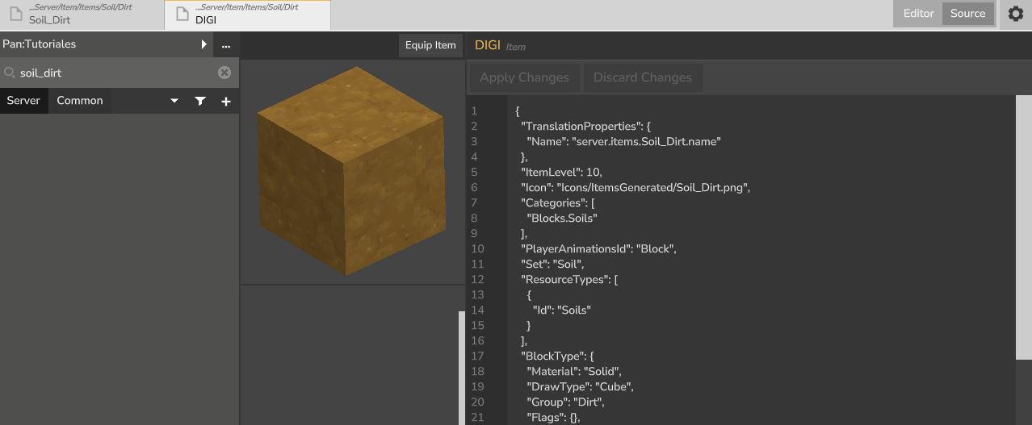The width and height of the screenshot is (1032, 425).
Task: Switch to Source view mode
Action: (x=967, y=14)
